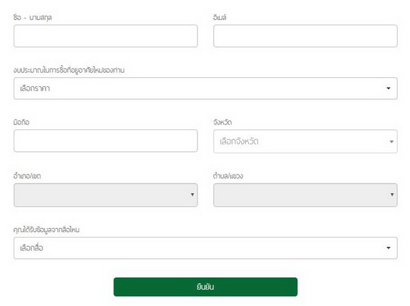Click the ชื่อ - นามสกุล text input box
Viewport: 410px width, 306px height.
tap(105, 36)
